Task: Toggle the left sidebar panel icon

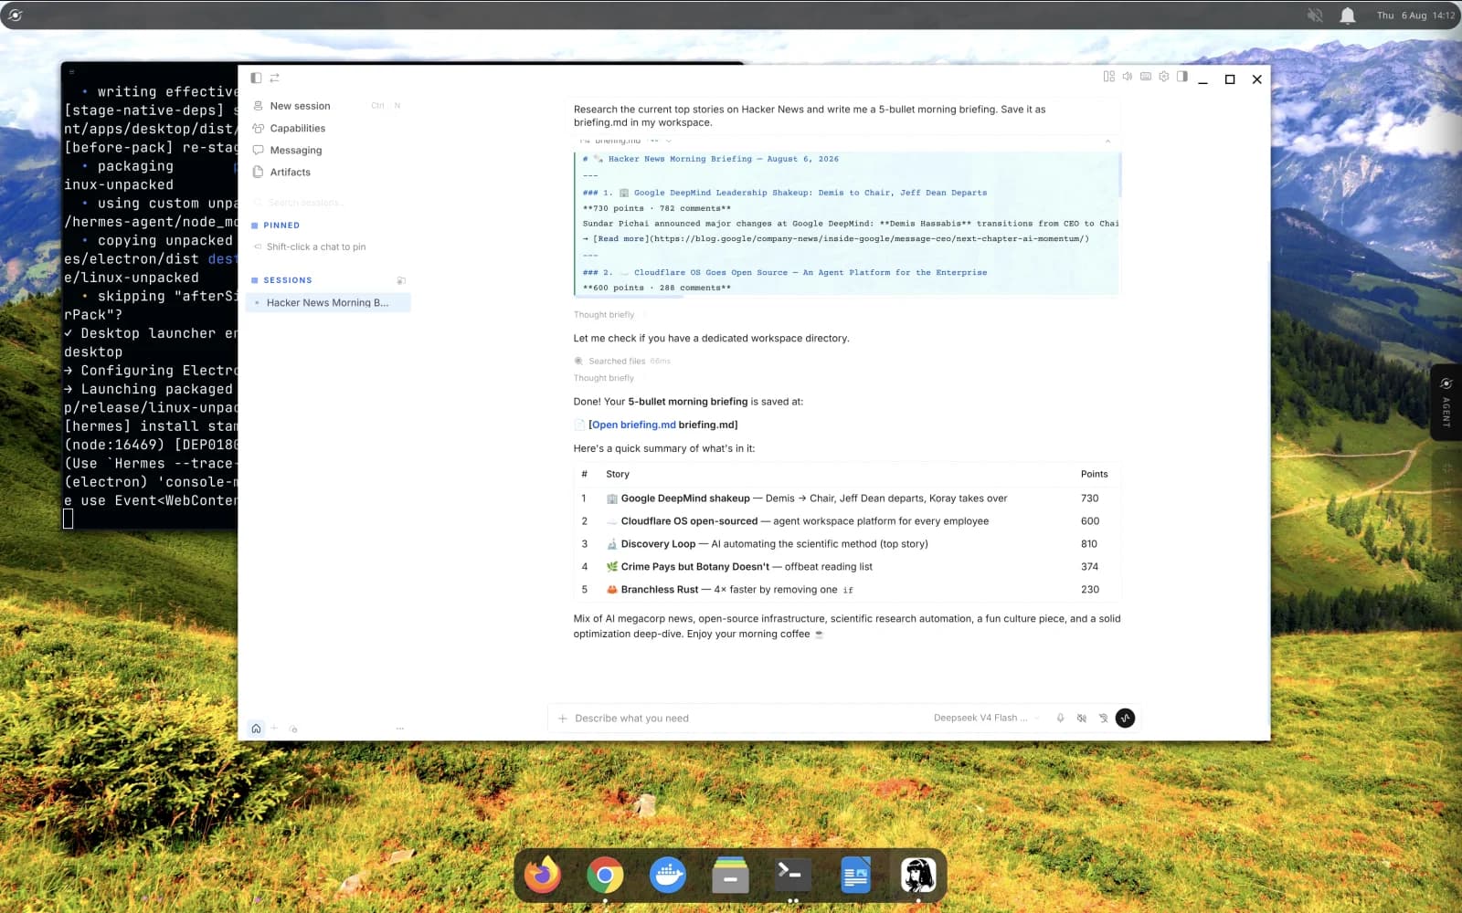Action: click(256, 78)
